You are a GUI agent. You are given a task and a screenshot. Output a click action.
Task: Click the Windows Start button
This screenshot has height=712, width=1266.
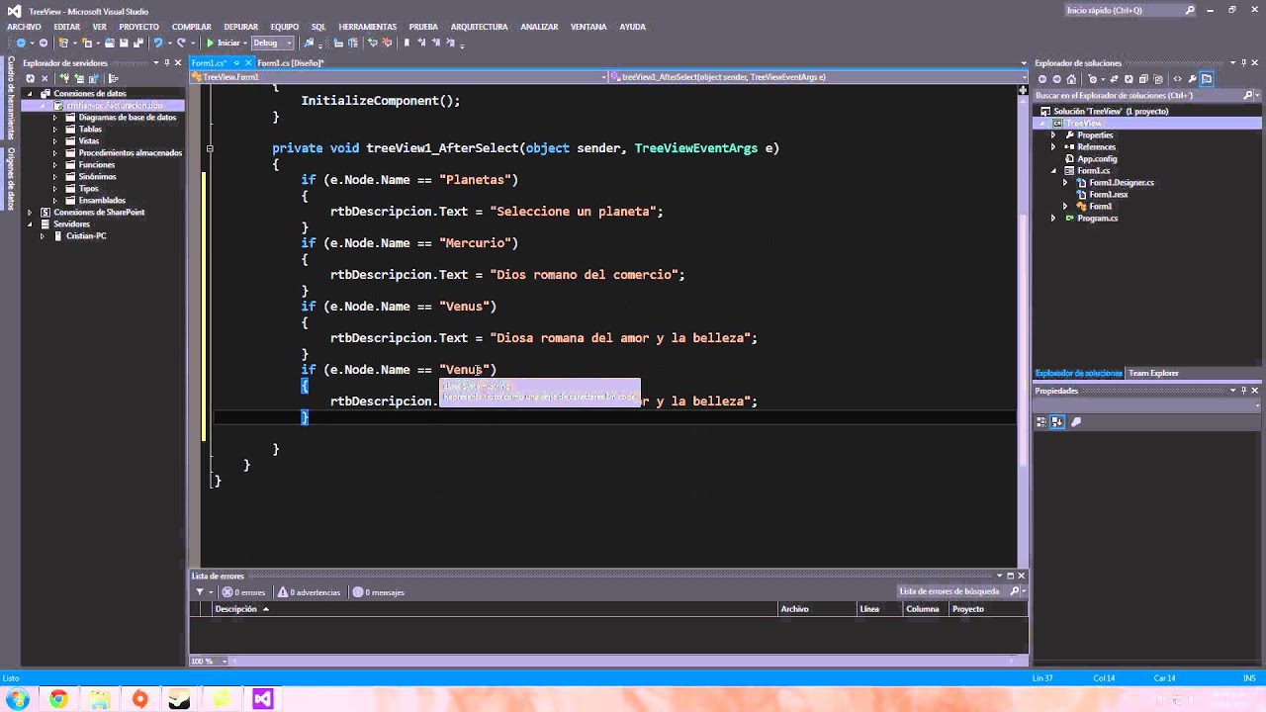18,699
